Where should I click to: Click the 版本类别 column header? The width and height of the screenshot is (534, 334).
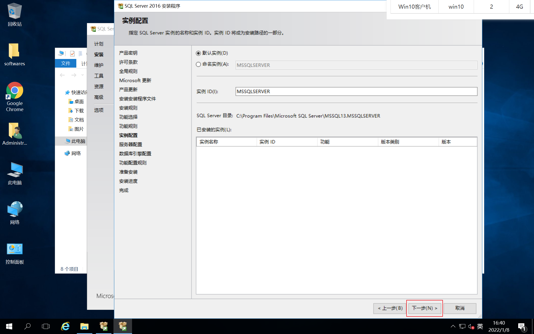pyautogui.click(x=408, y=142)
